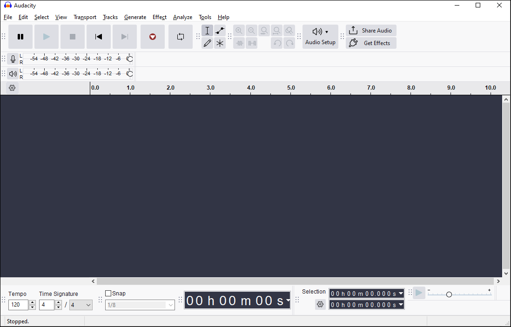Click Fit Selection to Width icon

[264, 31]
